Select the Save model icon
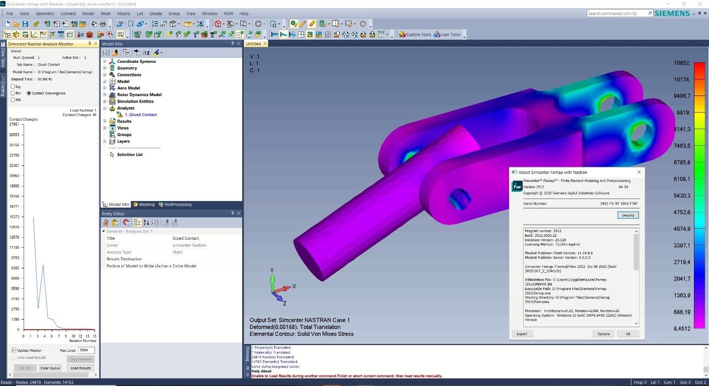709x386 pixels. point(25,24)
